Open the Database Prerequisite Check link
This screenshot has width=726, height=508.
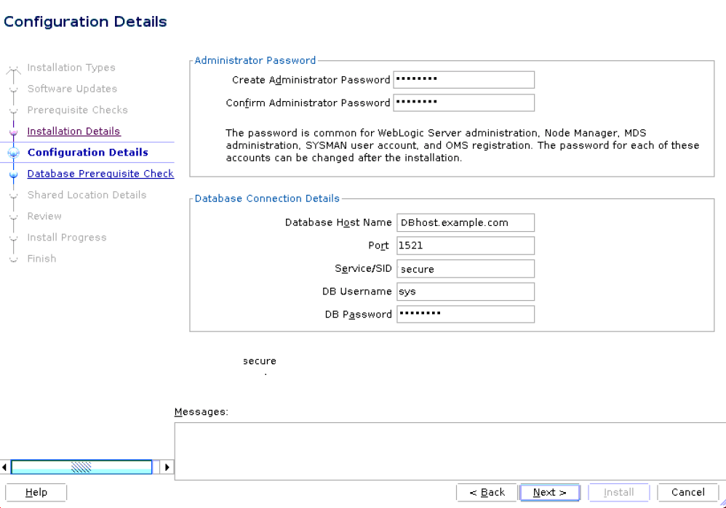(x=100, y=174)
